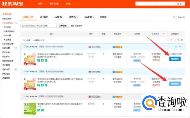
Task: Click 正 badge on the 快件已签收 order
Action: point(46,60)
